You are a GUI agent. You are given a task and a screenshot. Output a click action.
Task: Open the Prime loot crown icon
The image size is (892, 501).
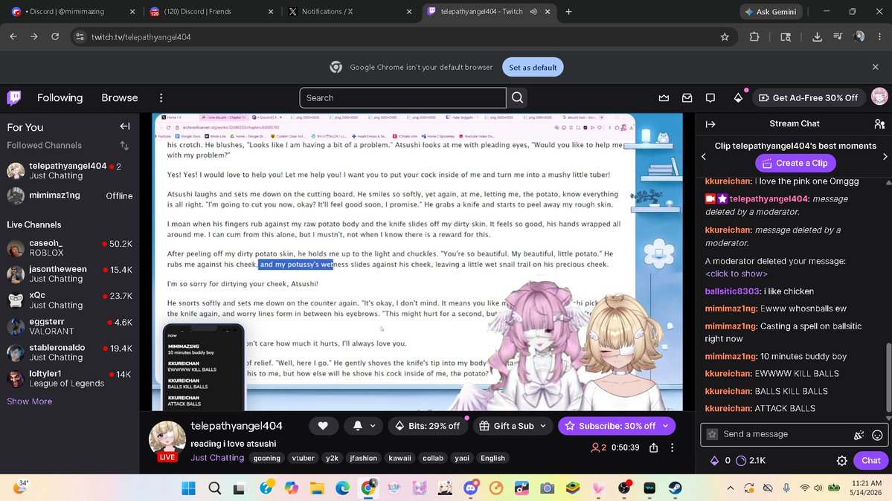click(x=664, y=98)
